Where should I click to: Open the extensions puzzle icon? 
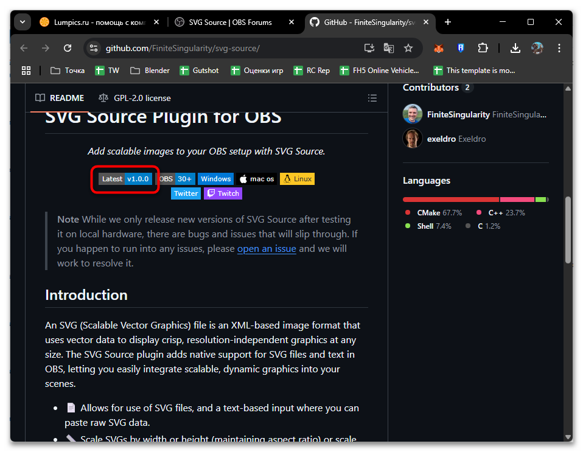tap(483, 48)
